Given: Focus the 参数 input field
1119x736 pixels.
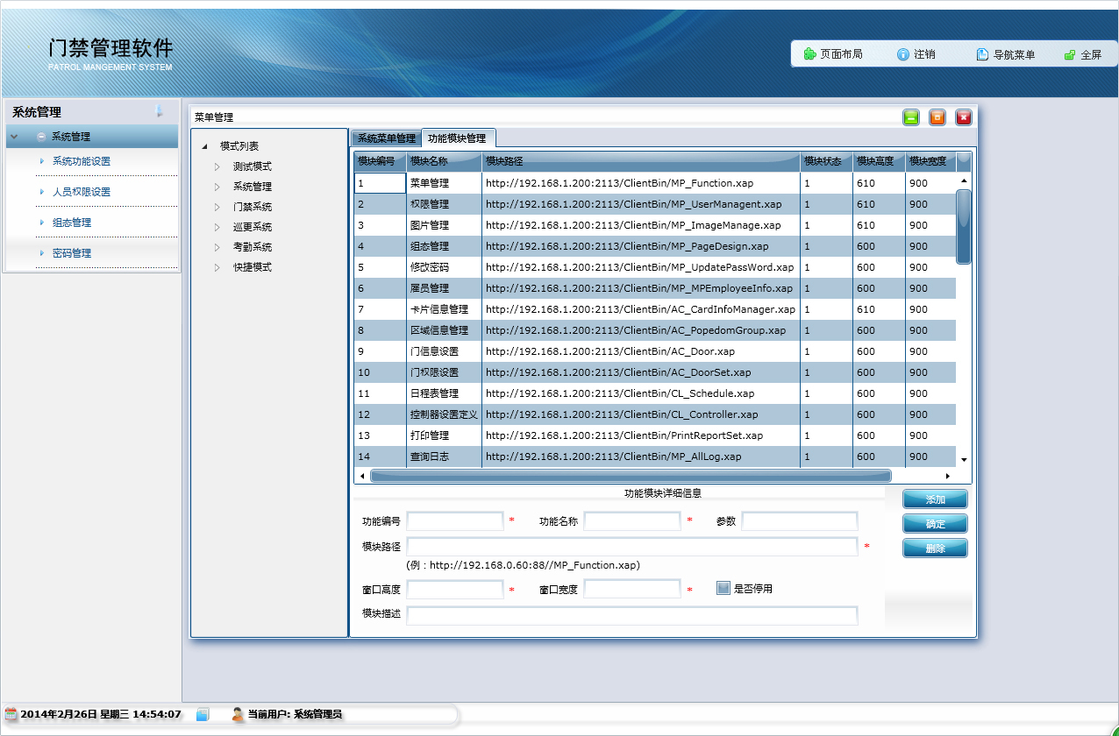Looking at the screenshot, I should click(800, 521).
